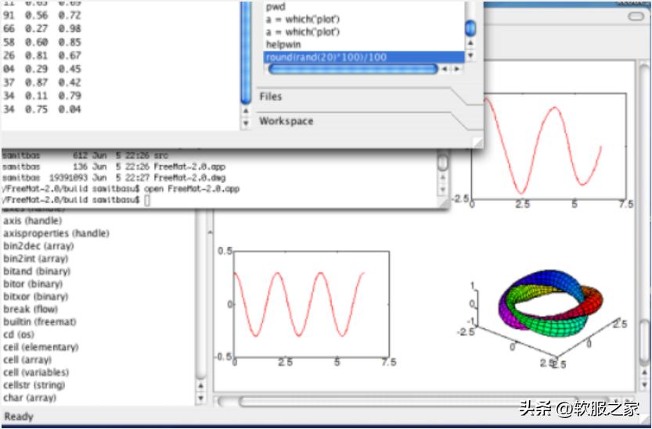Click the terminal prompt input cursor
This screenshot has height=429, width=652.
point(147,201)
